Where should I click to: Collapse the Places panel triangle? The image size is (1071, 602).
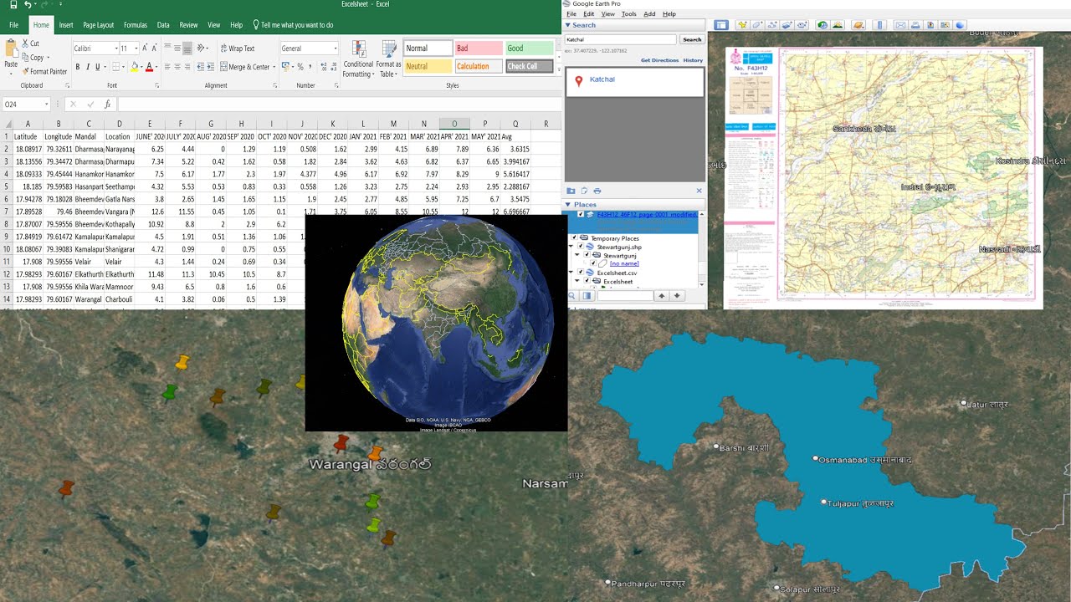568,205
